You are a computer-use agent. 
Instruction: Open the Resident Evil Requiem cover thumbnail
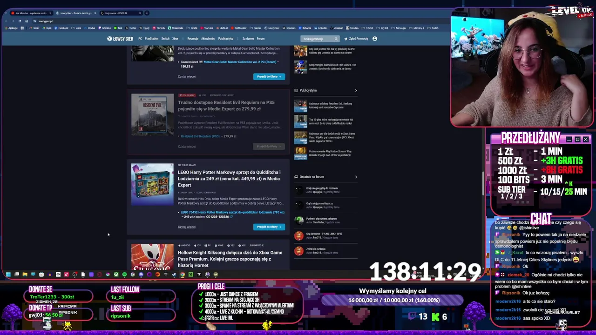click(152, 115)
